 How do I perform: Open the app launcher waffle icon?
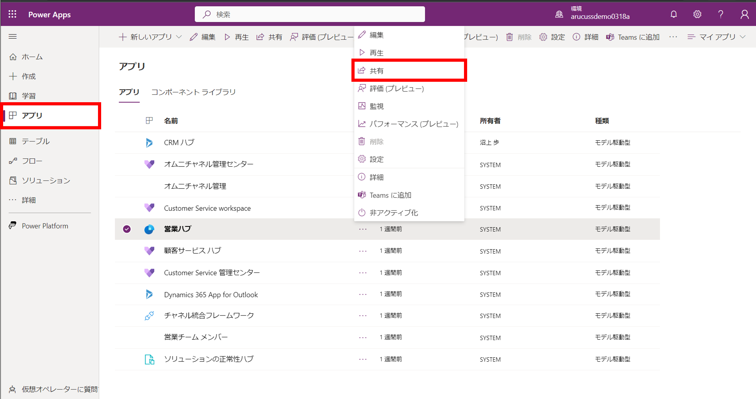tap(13, 14)
